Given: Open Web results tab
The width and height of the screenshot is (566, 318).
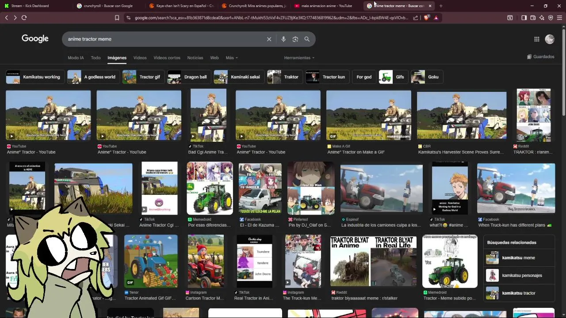Looking at the screenshot, I should 214,58.
